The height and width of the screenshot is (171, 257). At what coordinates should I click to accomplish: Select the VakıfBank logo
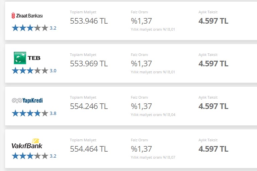click(27, 144)
